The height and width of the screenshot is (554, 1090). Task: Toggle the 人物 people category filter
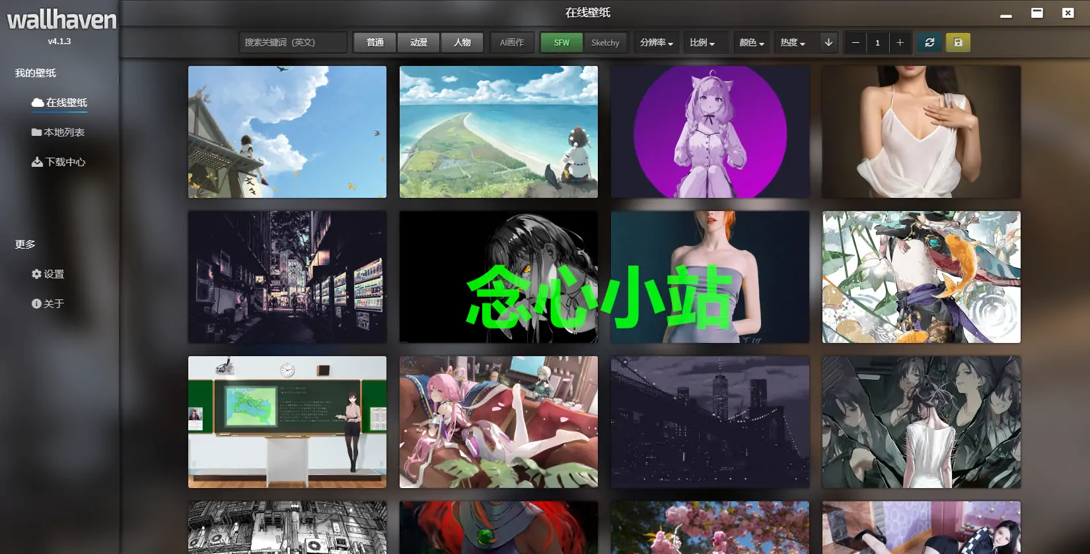[462, 42]
